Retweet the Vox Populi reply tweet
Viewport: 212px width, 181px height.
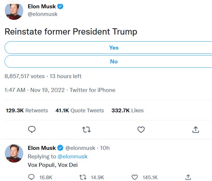click(x=83, y=177)
